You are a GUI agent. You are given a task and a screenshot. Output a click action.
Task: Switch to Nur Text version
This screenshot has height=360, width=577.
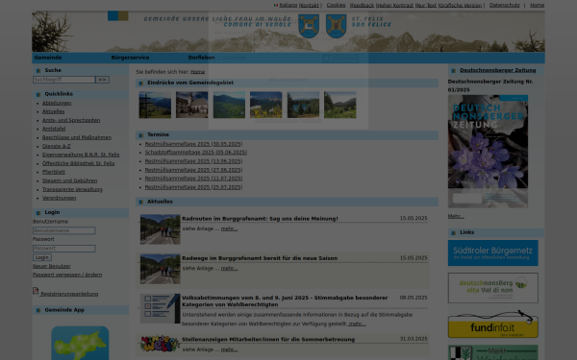426,5
